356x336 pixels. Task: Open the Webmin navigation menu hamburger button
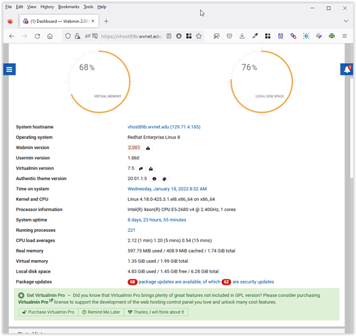(9, 69)
